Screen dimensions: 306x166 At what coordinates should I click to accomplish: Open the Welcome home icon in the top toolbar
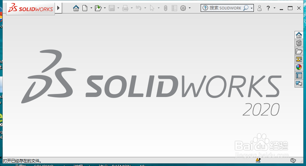click(76, 8)
